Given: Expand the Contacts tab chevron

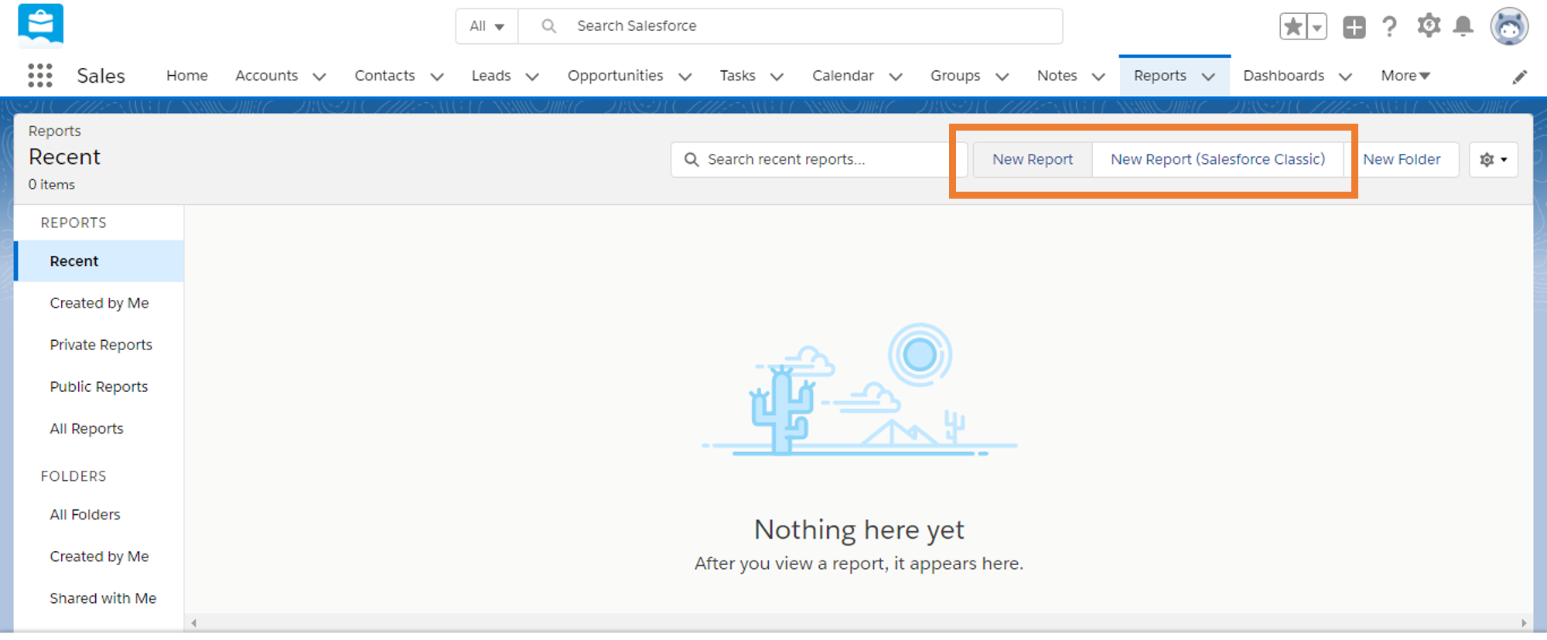Looking at the screenshot, I should (437, 77).
